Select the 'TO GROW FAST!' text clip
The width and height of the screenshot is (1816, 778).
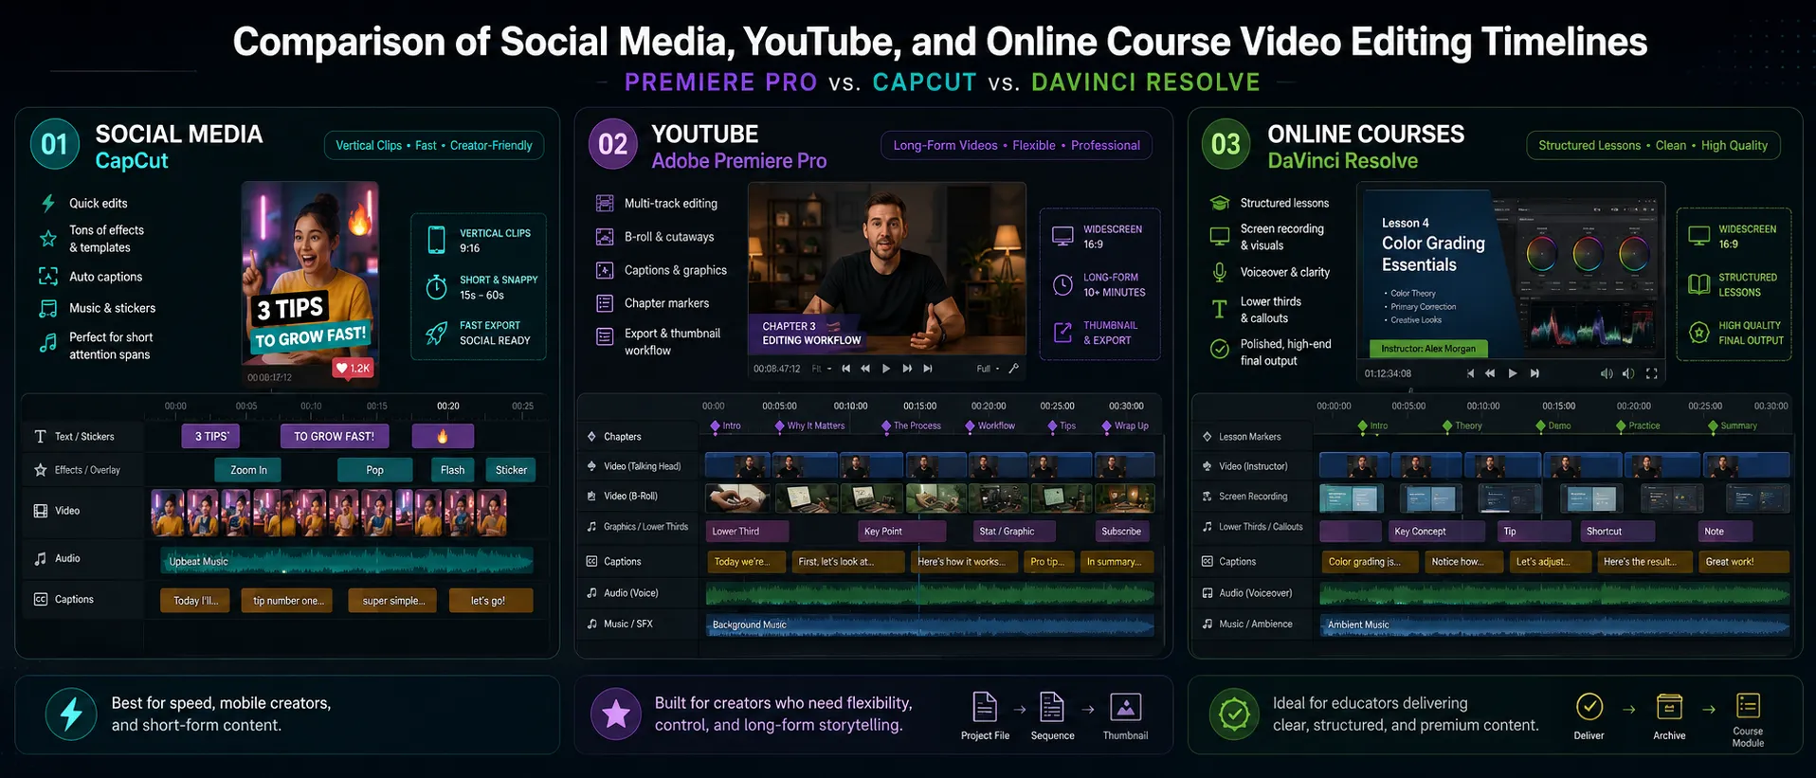tap(334, 437)
